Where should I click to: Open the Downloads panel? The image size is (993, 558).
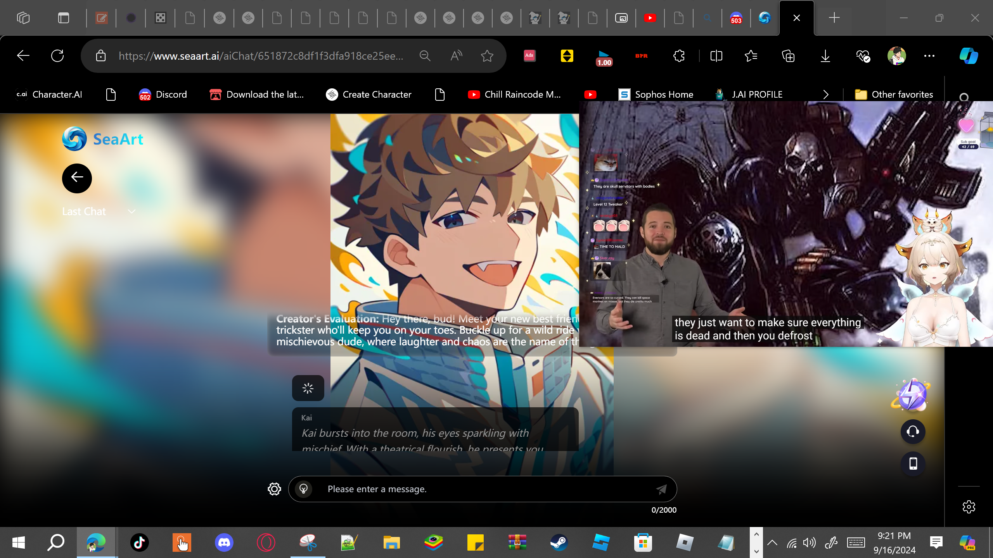click(825, 56)
